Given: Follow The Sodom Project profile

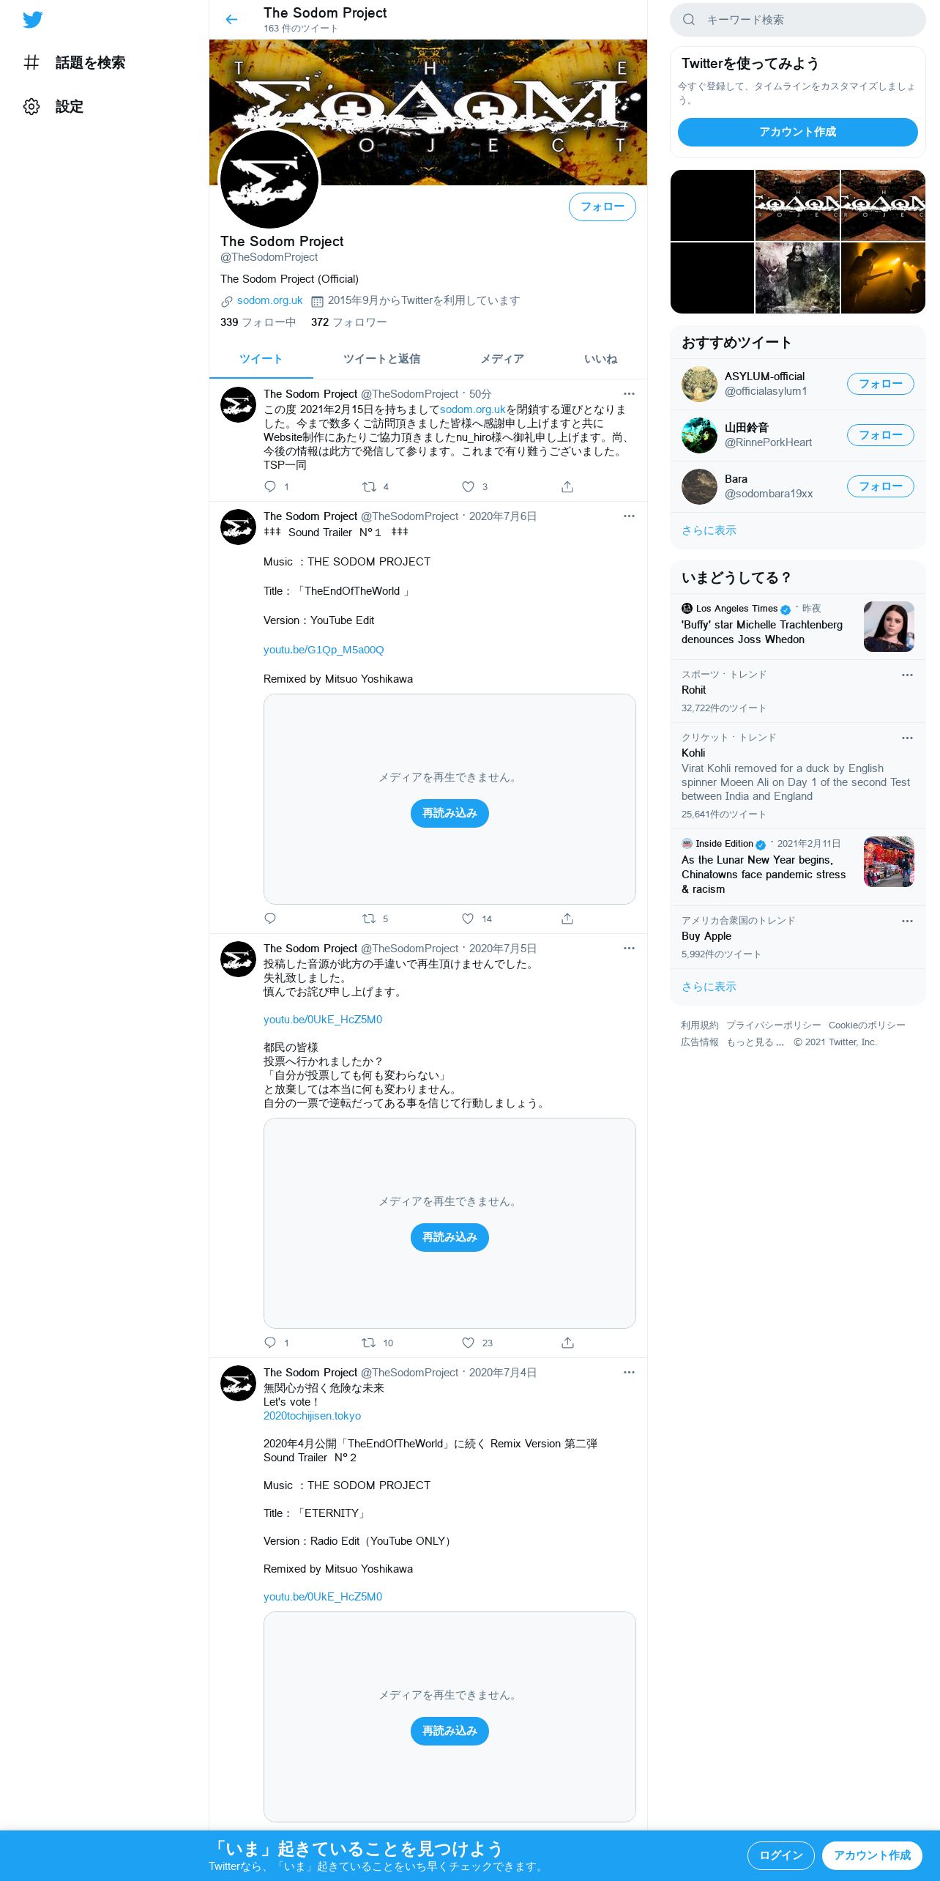Looking at the screenshot, I should point(603,207).
